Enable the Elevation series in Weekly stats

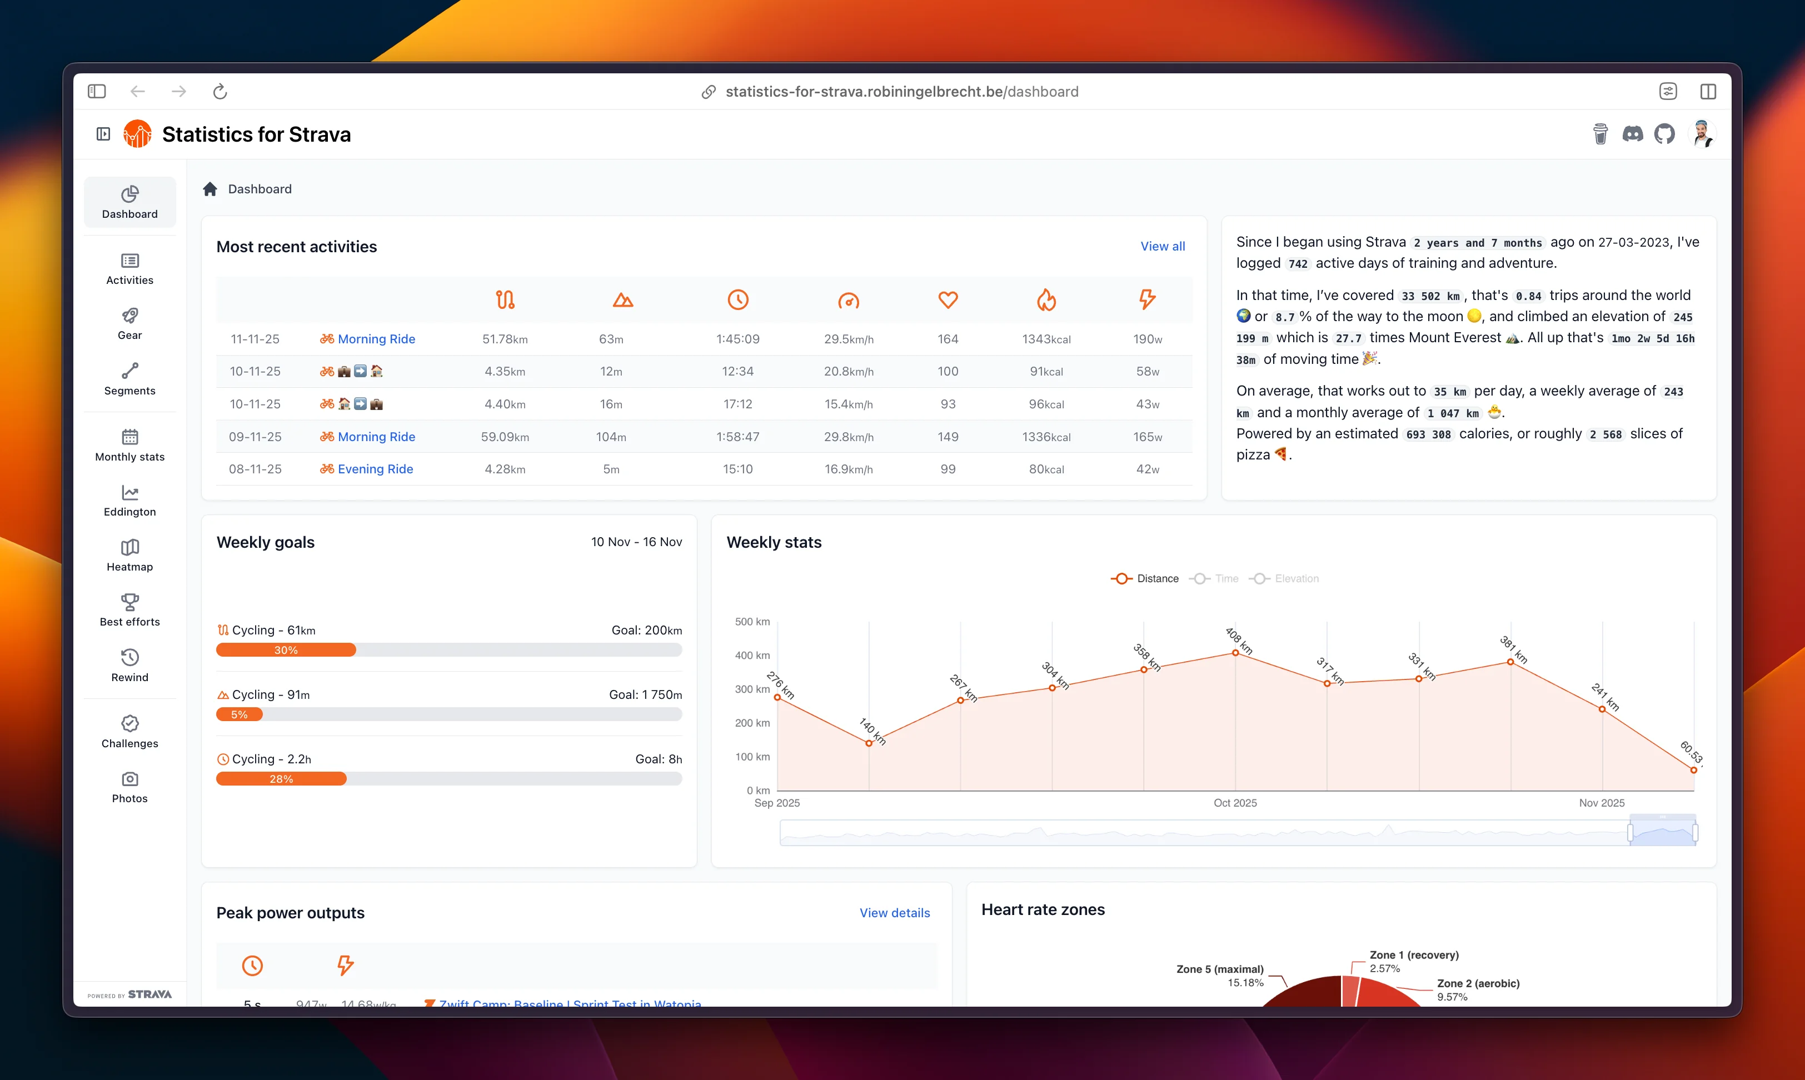(1284, 578)
